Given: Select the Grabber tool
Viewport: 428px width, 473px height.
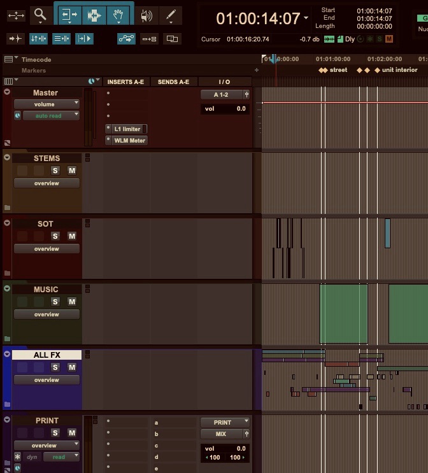Looking at the screenshot, I should pyautogui.click(x=118, y=15).
